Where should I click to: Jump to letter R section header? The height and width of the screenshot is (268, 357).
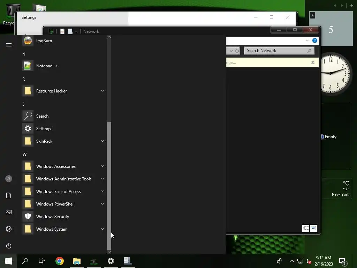coord(23,79)
